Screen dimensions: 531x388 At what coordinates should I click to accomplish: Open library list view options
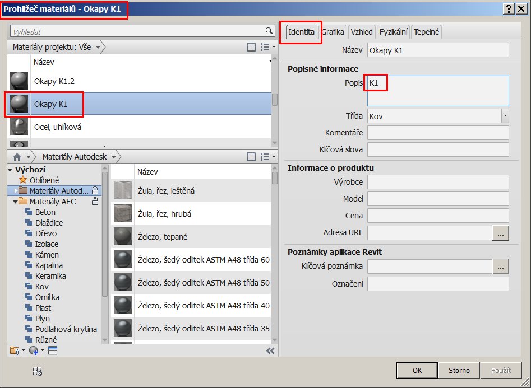pos(267,157)
